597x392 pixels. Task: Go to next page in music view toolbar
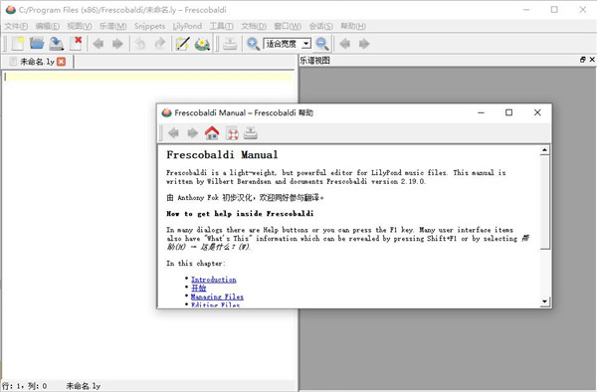pos(364,44)
